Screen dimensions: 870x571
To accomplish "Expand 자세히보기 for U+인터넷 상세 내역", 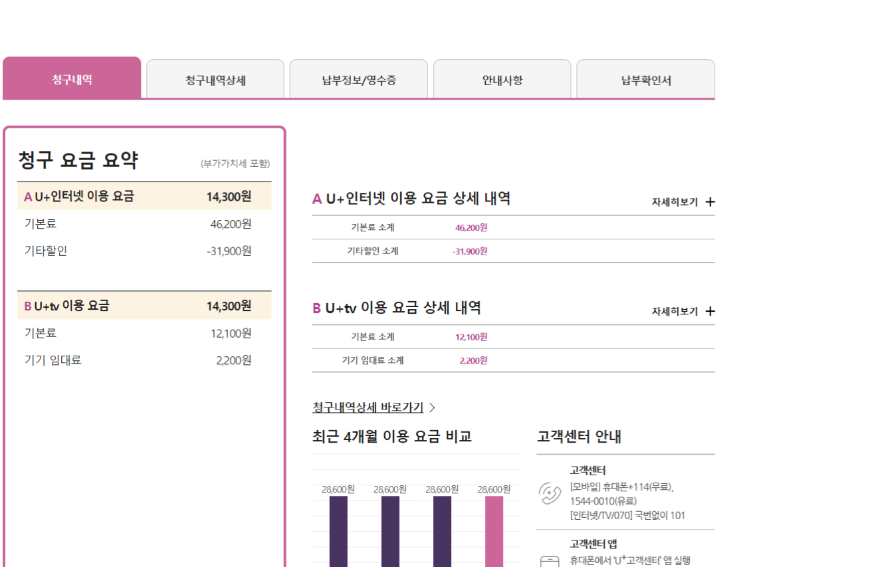I will pyautogui.click(x=683, y=201).
